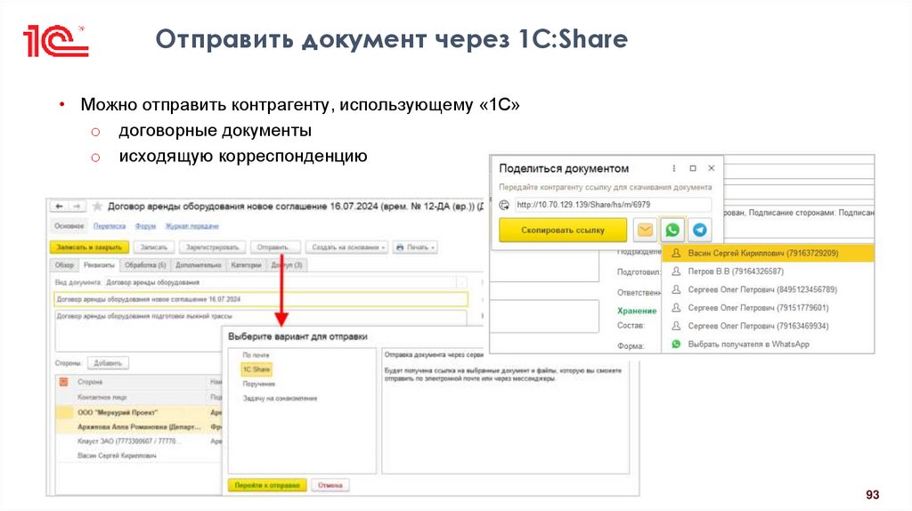Screen dimensions: 912x511
Task: Click the link icon beside the URL field
Action: coord(504,205)
